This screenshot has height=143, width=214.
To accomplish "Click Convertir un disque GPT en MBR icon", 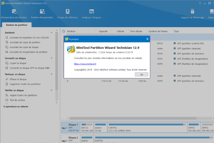I will click(7, 68).
